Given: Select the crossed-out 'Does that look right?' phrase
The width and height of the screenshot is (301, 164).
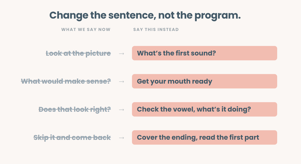Looking at the screenshot, I should [x=75, y=110].
